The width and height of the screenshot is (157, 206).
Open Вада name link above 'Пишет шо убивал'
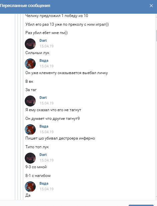tap(44, 126)
